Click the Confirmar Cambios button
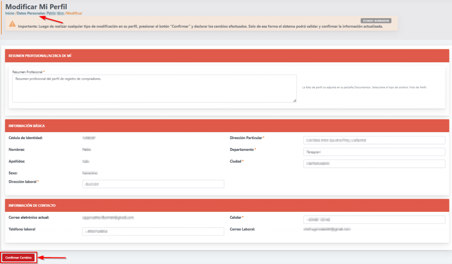452x264 pixels. pyautogui.click(x=19, y=258)
